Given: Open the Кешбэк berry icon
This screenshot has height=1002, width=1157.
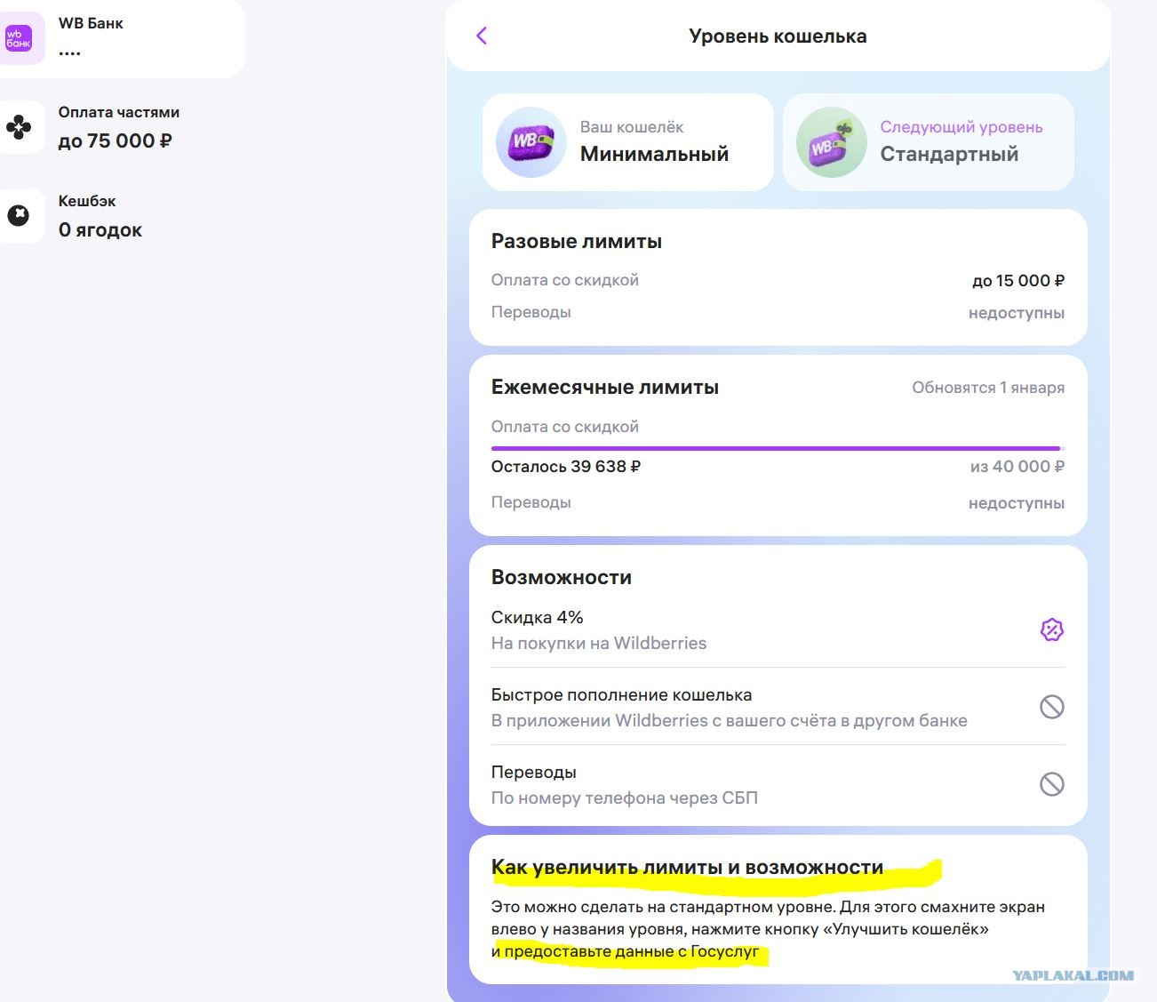Looking at the screenshot, I should point(19,215).
